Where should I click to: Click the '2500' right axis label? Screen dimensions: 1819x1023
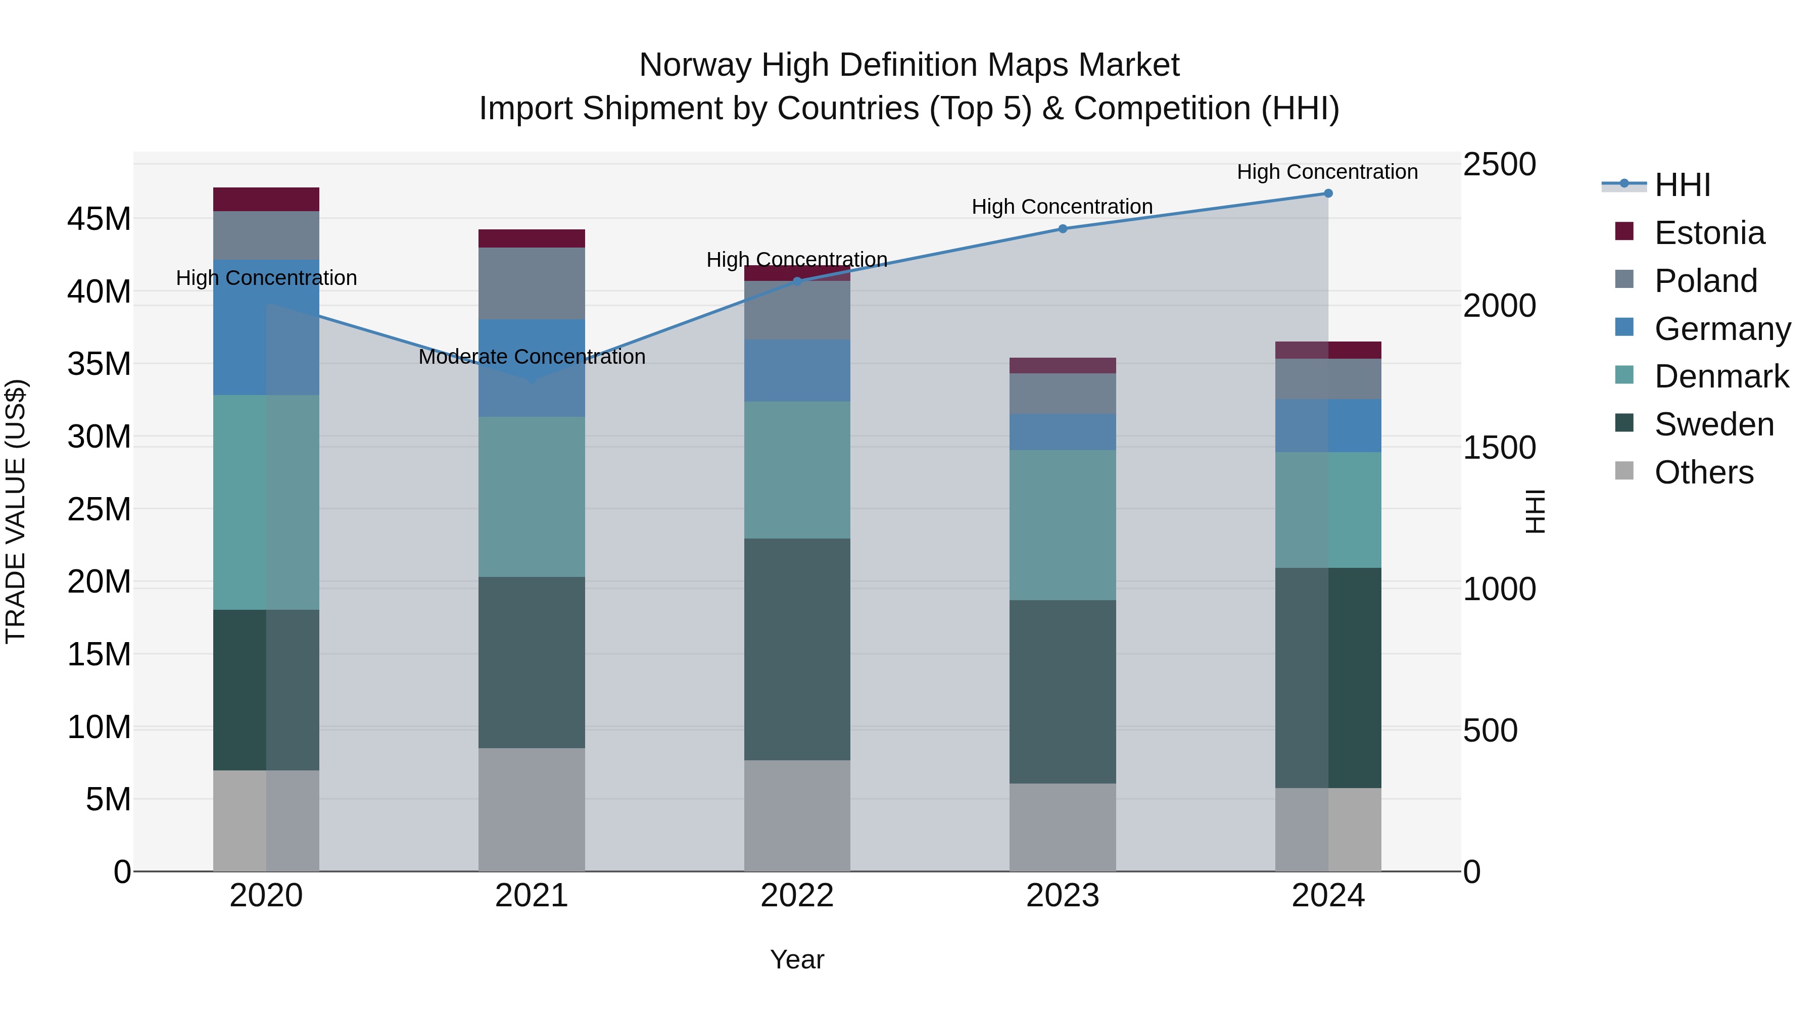click(x=1500, y=165)
